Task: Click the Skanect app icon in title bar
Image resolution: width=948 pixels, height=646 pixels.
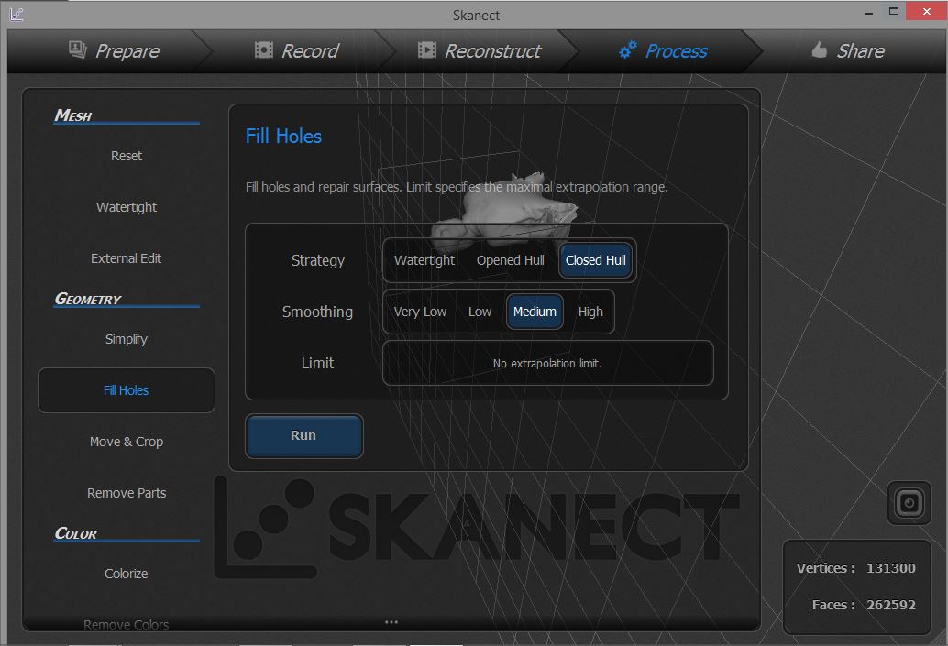Action: pyautogui.click(x=17, y=14)
